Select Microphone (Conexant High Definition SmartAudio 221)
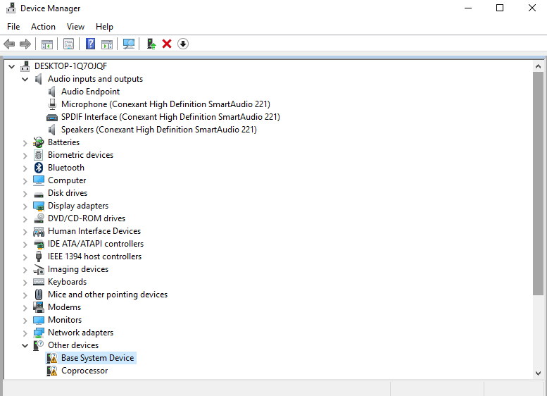The width and height of the screenshot is (547, 396). click(165, 104)
